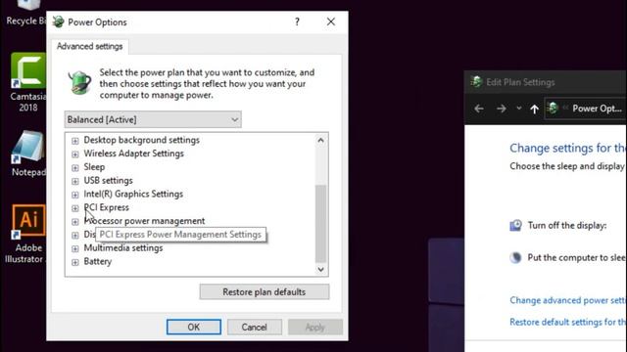The height and width of the screenshot is (352, 627).
Task: Click the settings list scrollbar thumb
Action: pyautogui.click(x=320, y=224)
